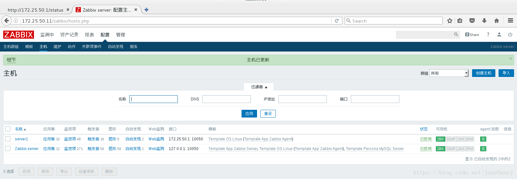Viewport: 517px width, 179px height.
Task: Open a new tab with the plus icon
Action: (x=146, y=10)
